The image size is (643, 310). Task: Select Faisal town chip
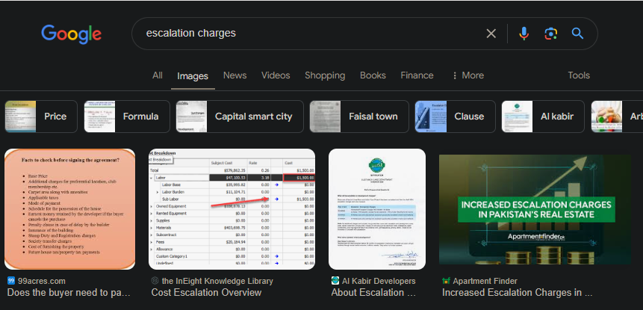[x=359, y=117]
